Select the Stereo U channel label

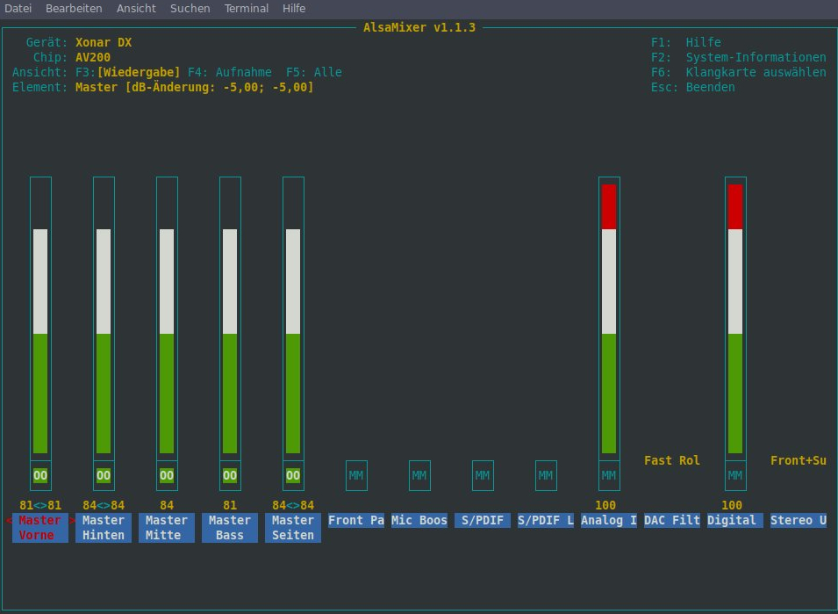[x=799, y=520]
